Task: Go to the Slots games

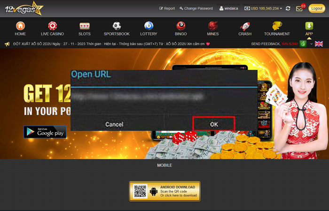Action: (85, 26)
